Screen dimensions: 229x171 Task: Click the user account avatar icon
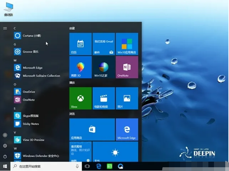[x=5, y=135]
